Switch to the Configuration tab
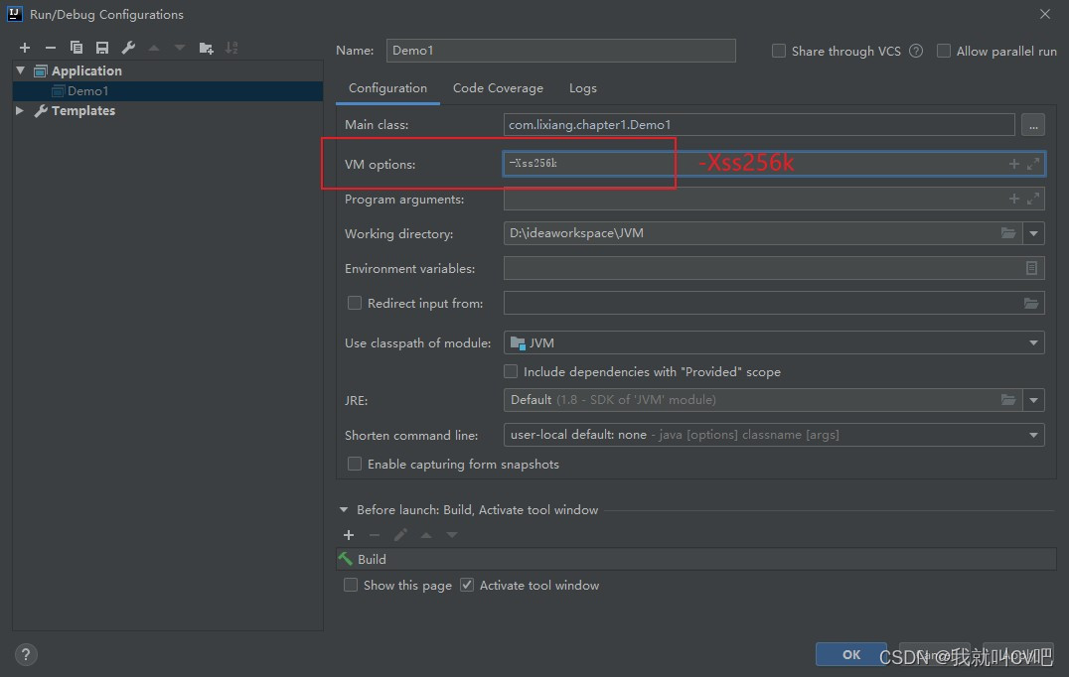This screenshot has width=1069, height=677. coord(387,88)
